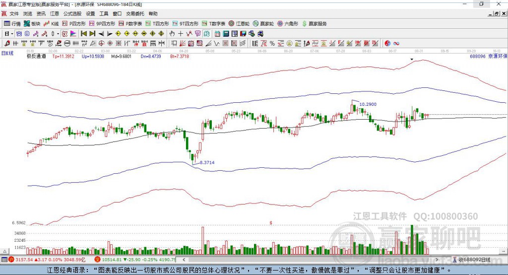Switch to the K线 candlestick chart

[51, 24]
